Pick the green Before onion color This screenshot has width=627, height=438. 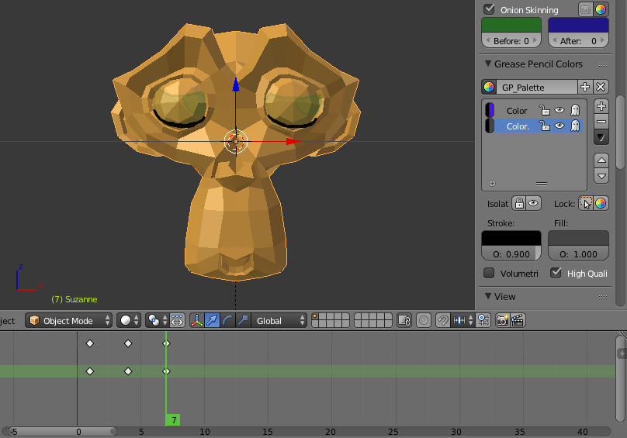511,25
